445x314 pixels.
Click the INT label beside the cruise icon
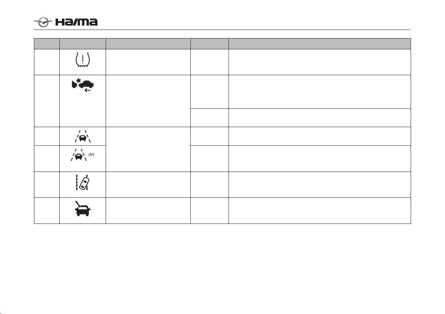pos(92,155)
